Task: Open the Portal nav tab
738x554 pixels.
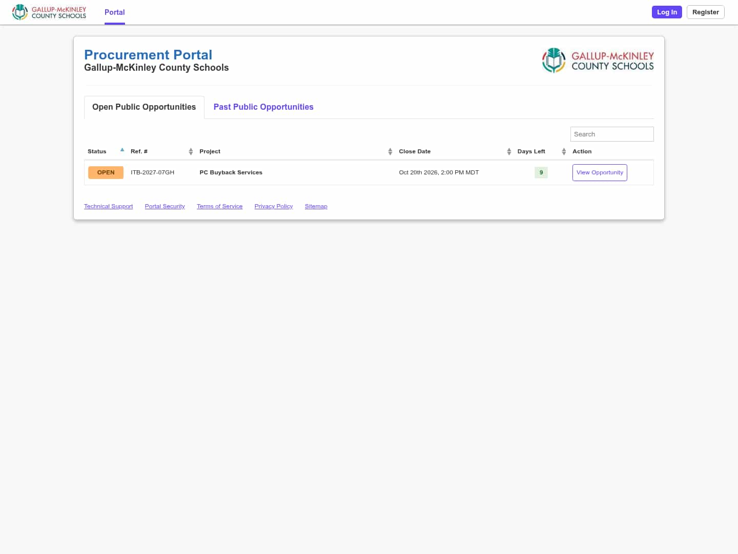Action: (115, 12)
